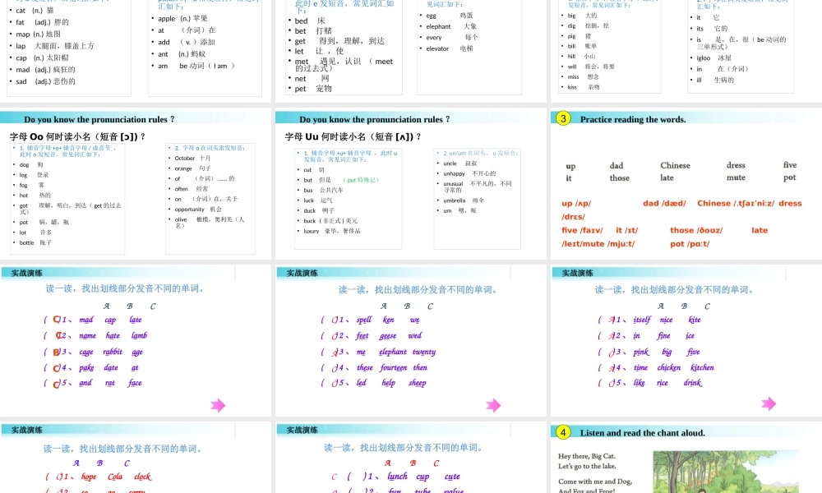822x493 pixels.
Task: Click the orange phonetic text 'dad /dæd/'
Action: click(x=664, y=203)
